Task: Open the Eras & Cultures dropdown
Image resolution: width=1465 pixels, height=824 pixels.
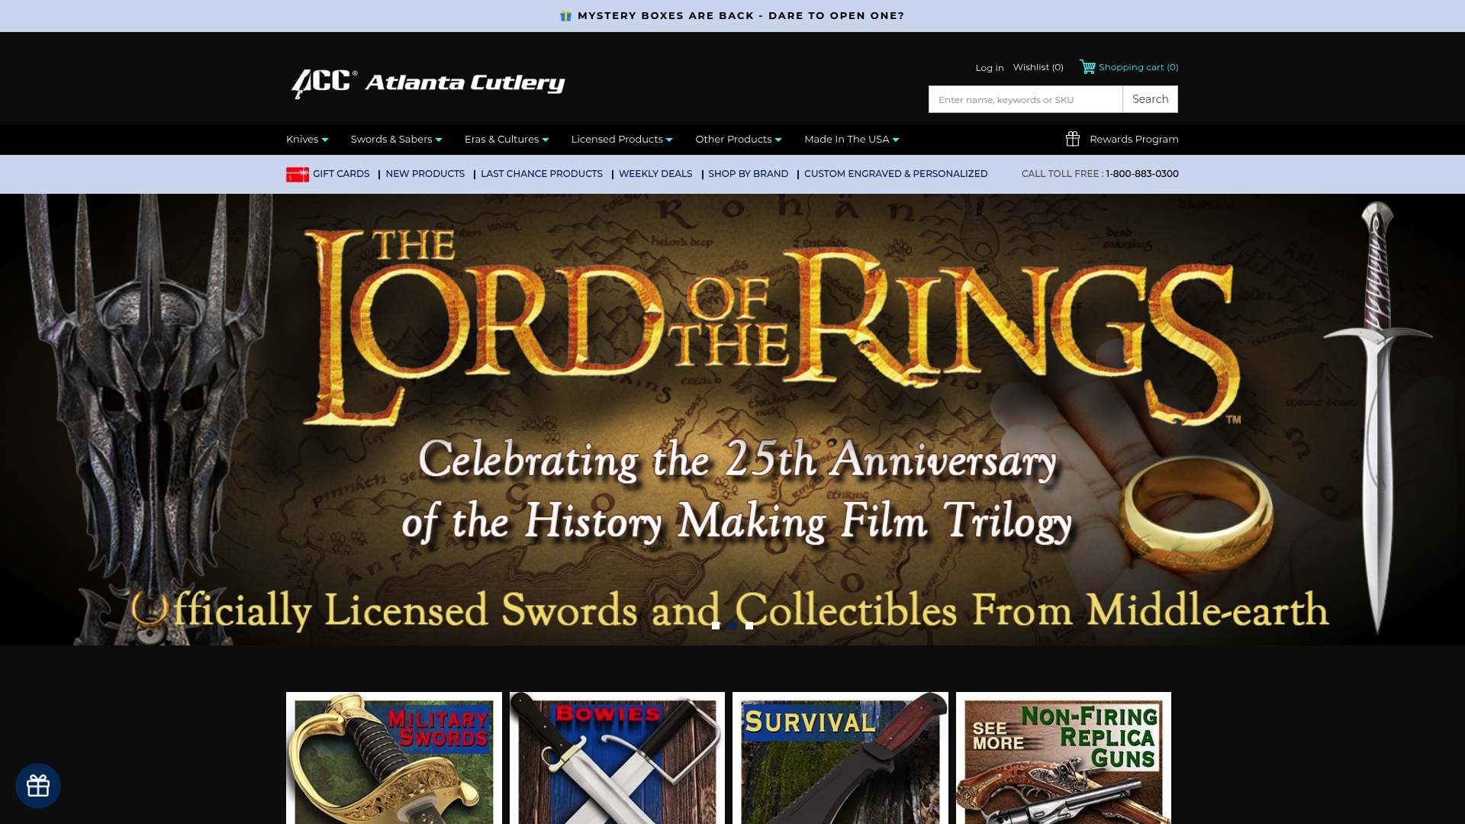Action: tap(507, 140)
